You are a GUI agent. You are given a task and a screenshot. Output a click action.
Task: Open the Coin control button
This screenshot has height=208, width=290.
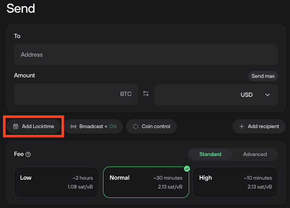(151, 126)
